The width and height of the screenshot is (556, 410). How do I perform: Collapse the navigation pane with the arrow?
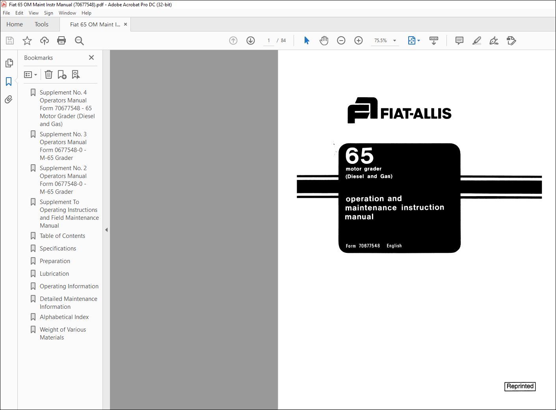106,230
